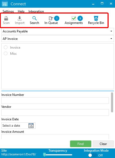
Task: Select the Invoice radio button
Action: [6, 47]
